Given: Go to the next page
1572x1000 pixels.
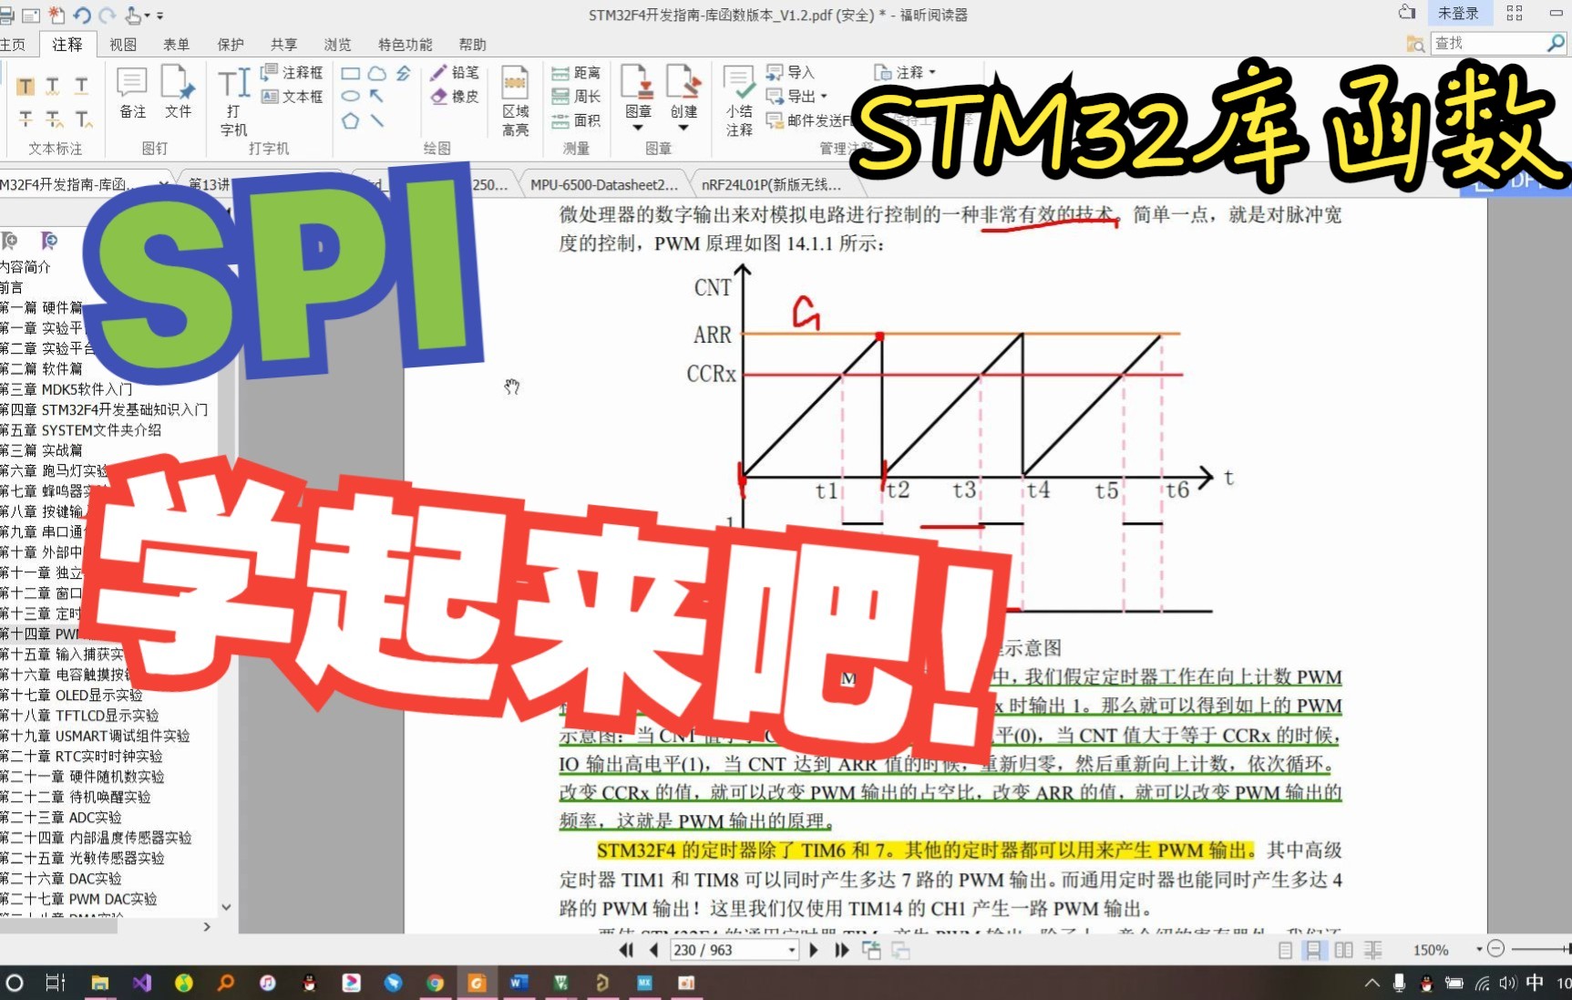Looking at the screenshot, I should [814, 950].
